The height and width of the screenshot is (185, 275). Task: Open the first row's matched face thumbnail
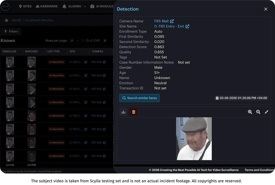(31, 62)
